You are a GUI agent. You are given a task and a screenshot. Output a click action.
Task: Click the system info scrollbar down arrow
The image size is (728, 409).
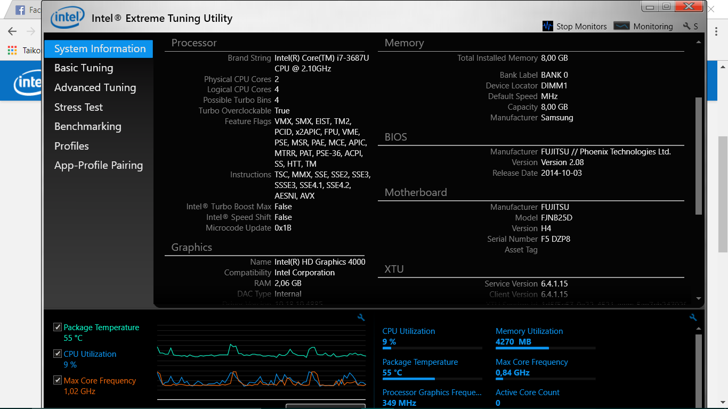(699, 299)
